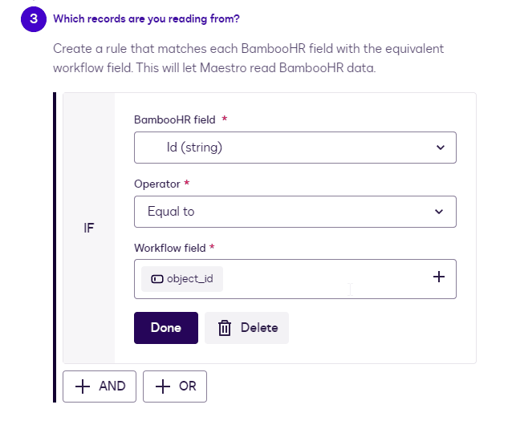
Task: Select the object_id chip
Action: pyautogui.click(x=183, y=279)
